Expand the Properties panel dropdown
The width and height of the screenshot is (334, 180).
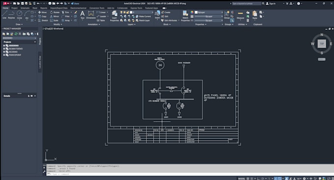click(x=201, y=25)
